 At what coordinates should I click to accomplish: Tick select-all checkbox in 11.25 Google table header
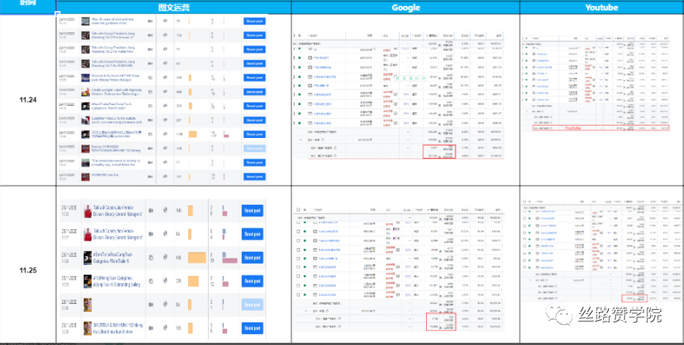click(298, 209)
